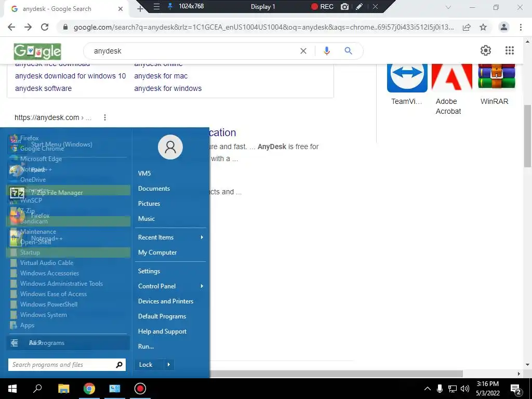Open the 'anydesk download for windows 10' related search
This screenshot has height=399, width=532.
[x=70, y=76]
